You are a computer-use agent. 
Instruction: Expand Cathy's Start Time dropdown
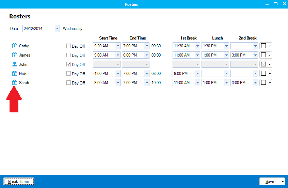(x=118, y=46)
